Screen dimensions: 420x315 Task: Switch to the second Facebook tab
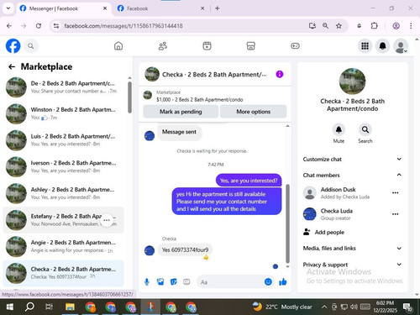point(160,8)
